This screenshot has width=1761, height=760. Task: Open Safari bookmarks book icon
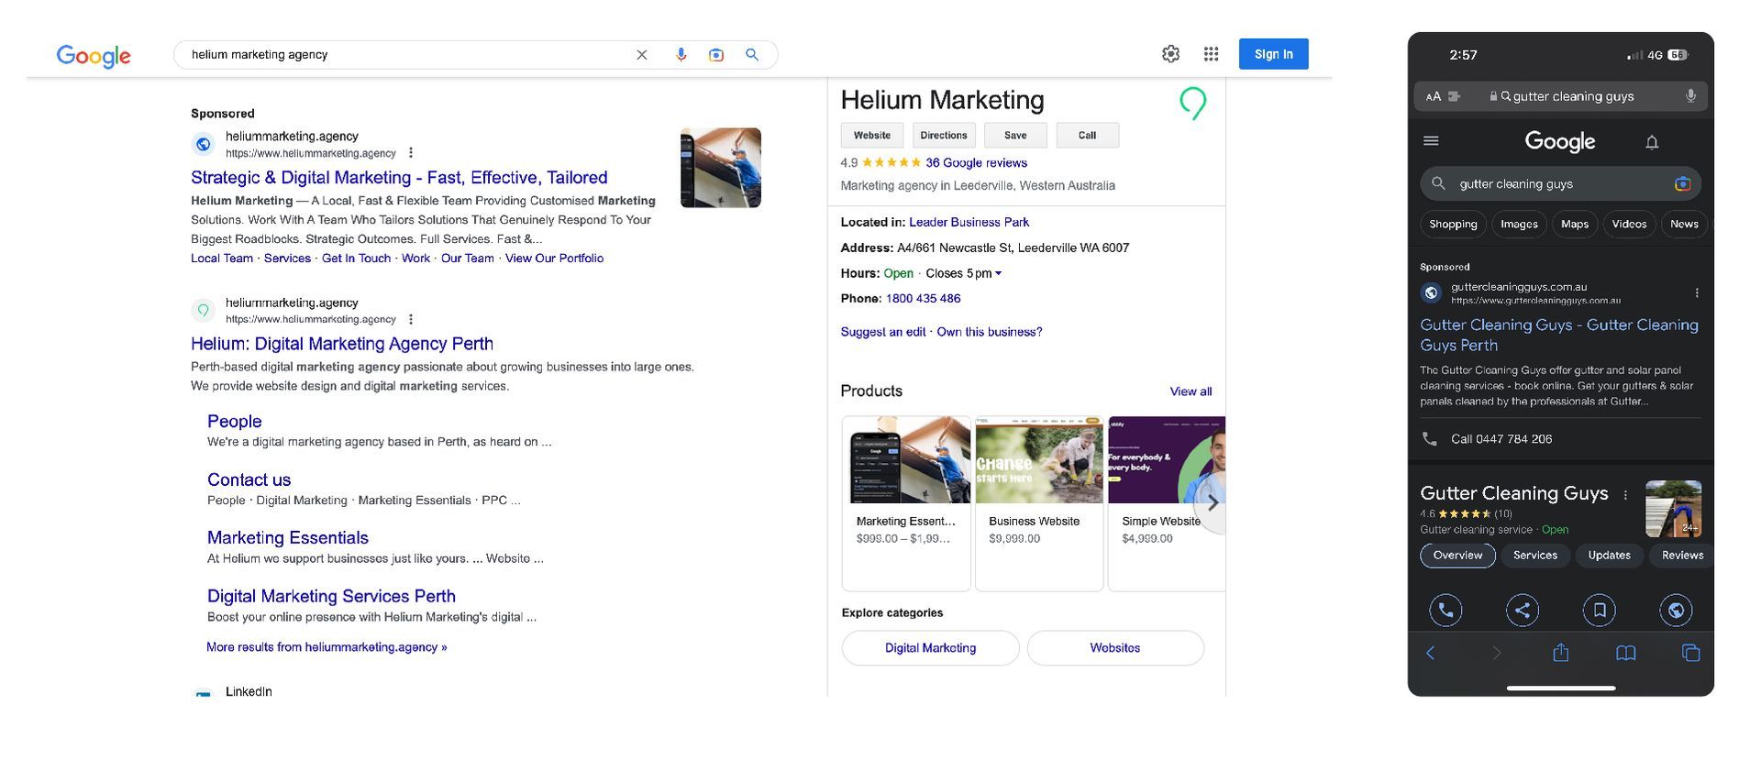coord(1626,653)
